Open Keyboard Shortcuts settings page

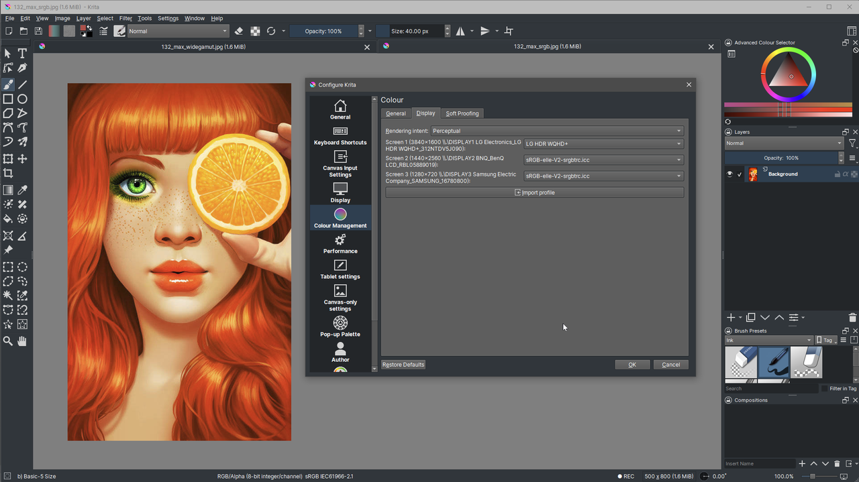[340, 135]
